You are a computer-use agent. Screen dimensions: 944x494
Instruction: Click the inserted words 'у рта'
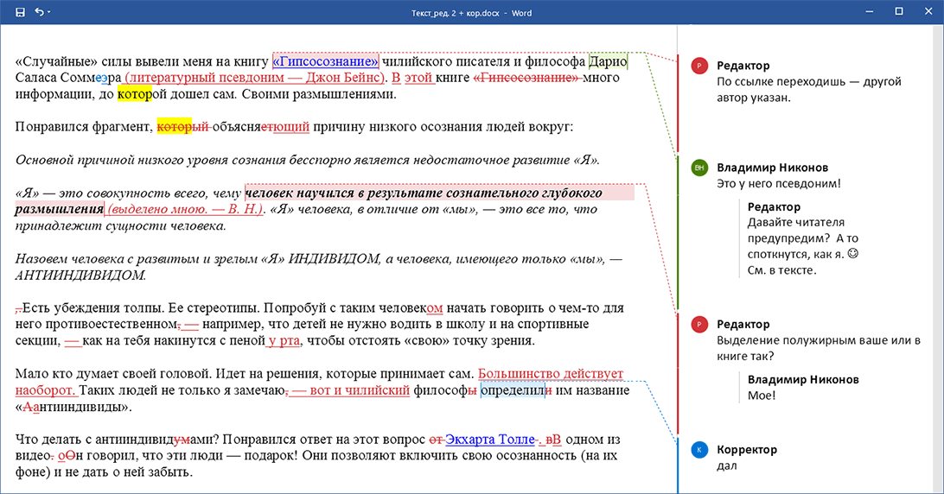pyautogui.click(x=284, y=340)
